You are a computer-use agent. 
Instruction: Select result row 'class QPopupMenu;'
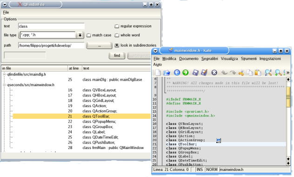click(99, 122)
